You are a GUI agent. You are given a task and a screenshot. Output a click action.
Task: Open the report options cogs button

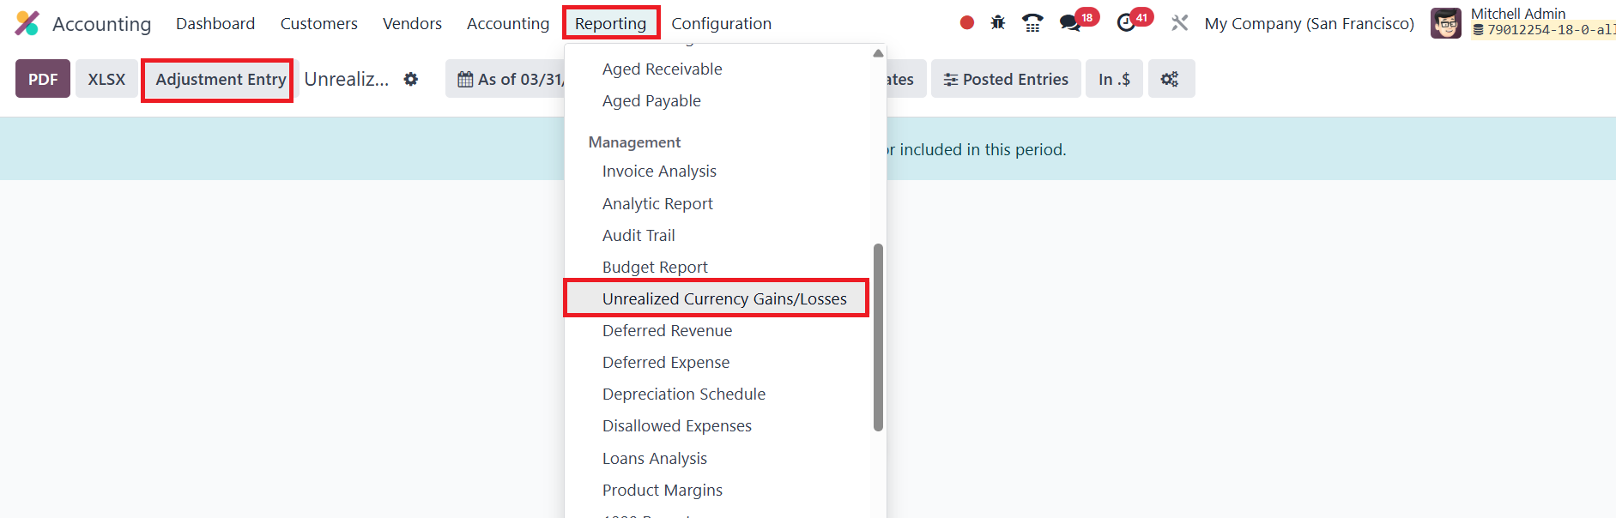pos(1170,79)
